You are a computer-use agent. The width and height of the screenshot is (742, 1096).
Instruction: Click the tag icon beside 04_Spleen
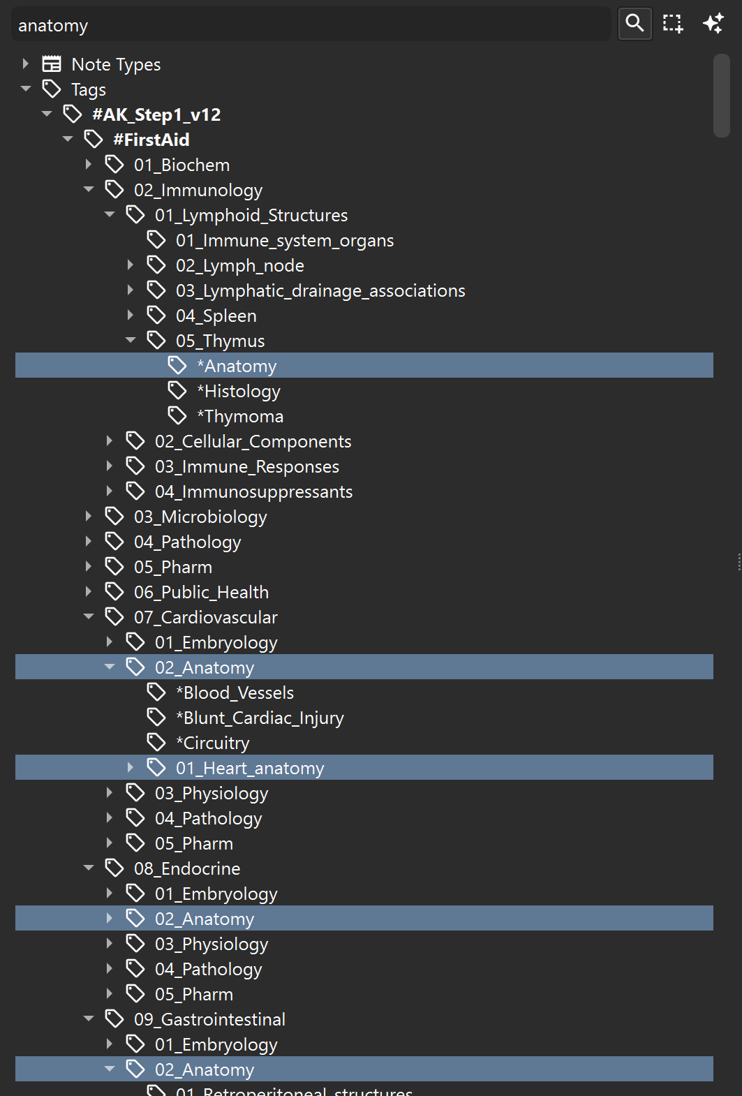[156, 316]
